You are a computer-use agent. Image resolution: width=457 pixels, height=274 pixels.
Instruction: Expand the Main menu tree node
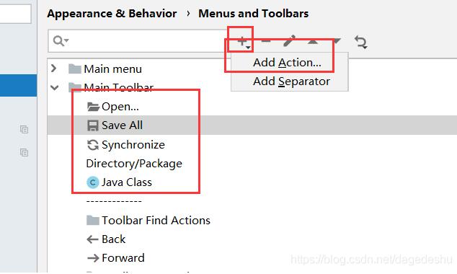53,68
